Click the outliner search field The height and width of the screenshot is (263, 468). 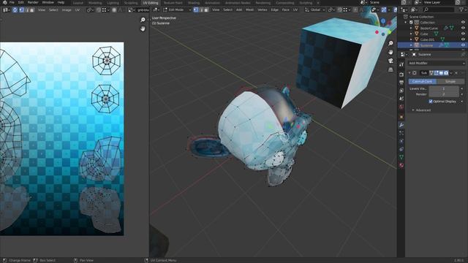click(x=439, y=9)
